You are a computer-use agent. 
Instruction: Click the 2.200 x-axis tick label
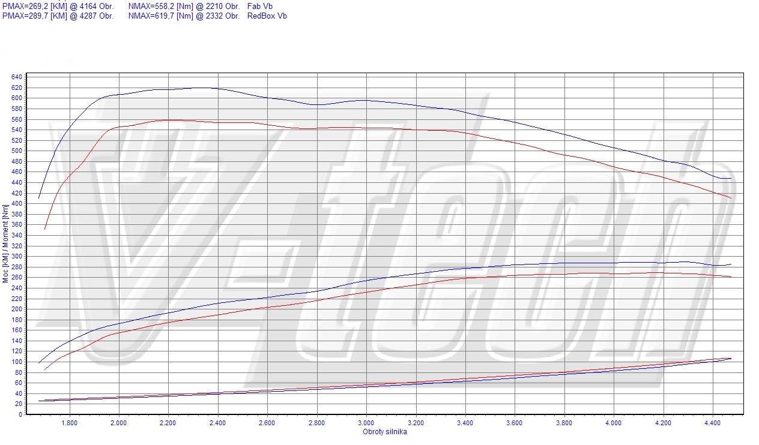169,423
